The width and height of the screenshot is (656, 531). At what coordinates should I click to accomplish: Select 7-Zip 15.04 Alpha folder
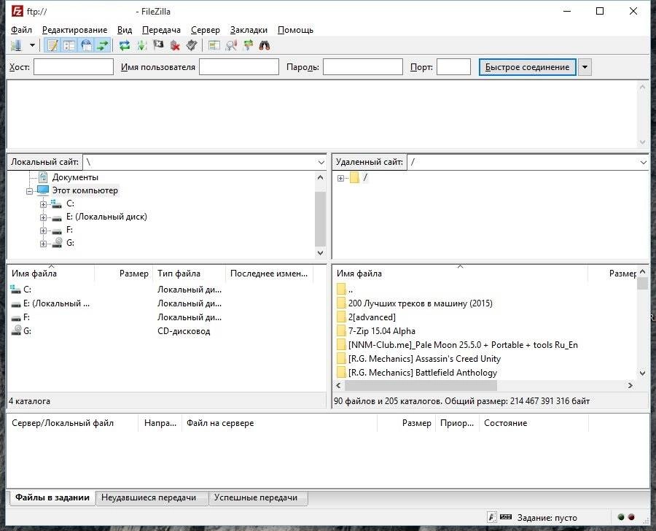[x=381, y=331]
